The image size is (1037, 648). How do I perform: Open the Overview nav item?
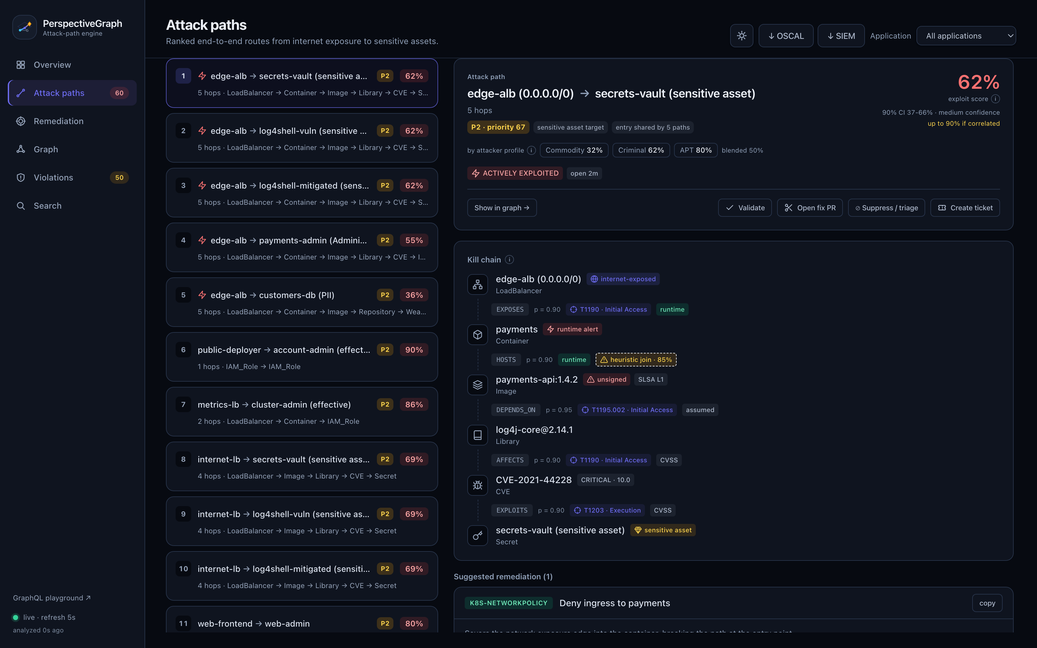[x=72, y=65]
